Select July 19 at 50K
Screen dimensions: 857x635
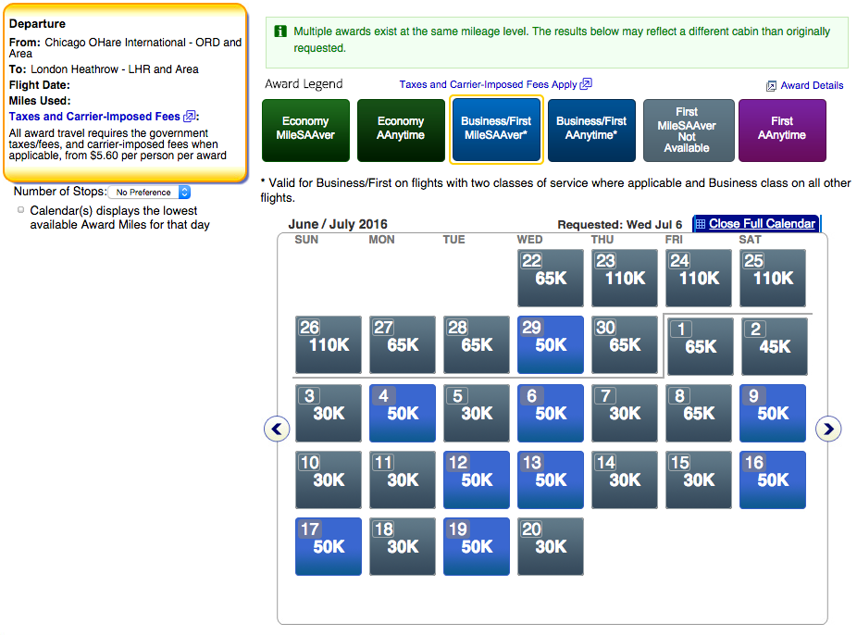pos(477,546)
